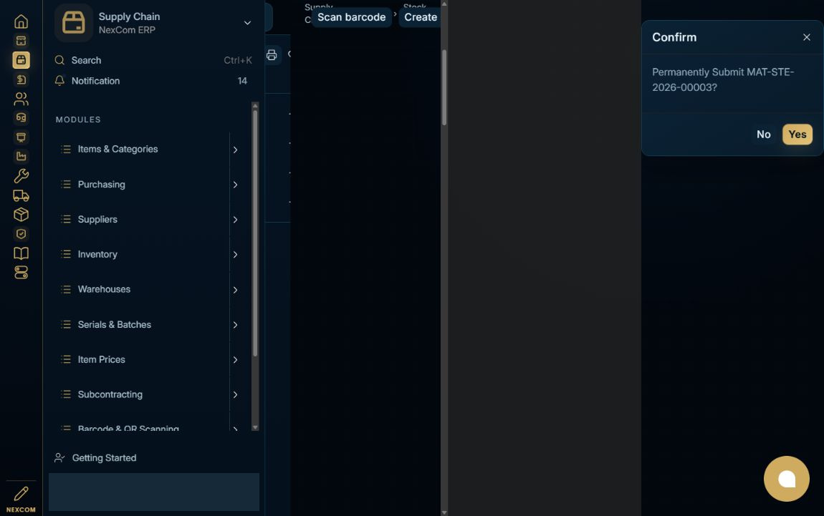
Task: Expand the Suppliers module chevron
Action: tap(236, 220)
